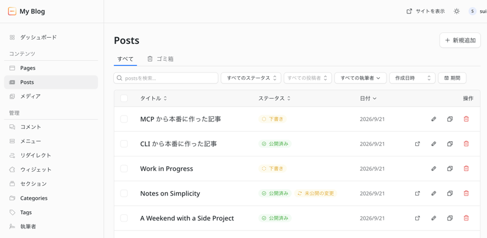Viewport: 487px width, 238px height.
Task: Check the MCP から本番に作った記事 row checkbox
Action: pyautogui.click(x=124, y=119)
